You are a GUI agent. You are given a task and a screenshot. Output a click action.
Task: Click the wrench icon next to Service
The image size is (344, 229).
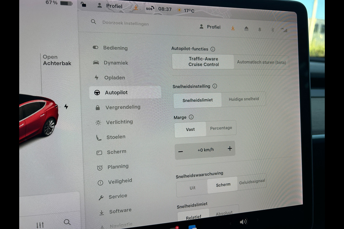tap(101, 198)
